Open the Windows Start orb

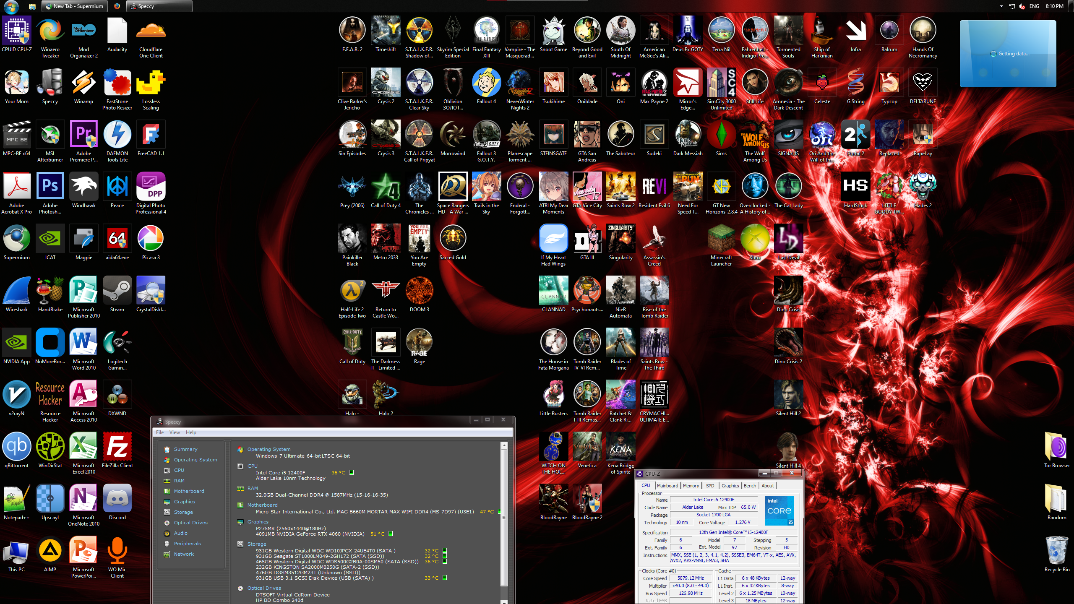pyautogui.click(x=11, y=6)
